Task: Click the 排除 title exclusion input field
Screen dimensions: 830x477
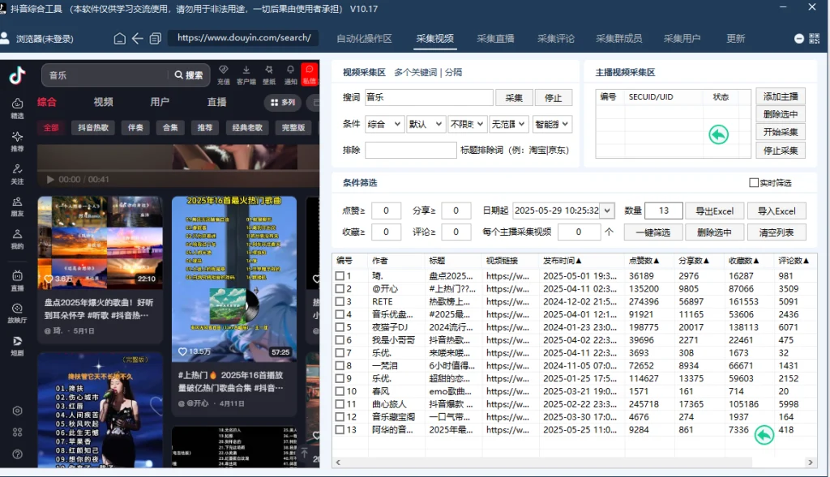Action: [x=411, y=150]
